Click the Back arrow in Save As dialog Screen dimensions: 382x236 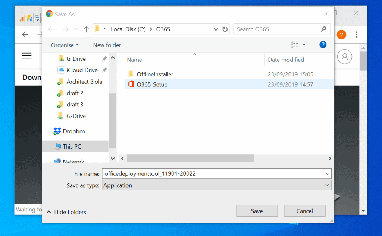(x=51, y=29)
